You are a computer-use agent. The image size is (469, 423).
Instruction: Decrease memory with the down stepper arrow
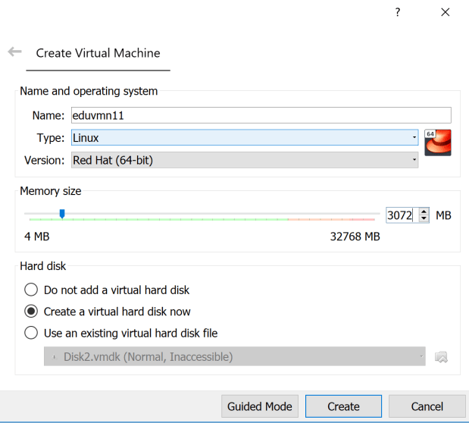click(424, 220)
